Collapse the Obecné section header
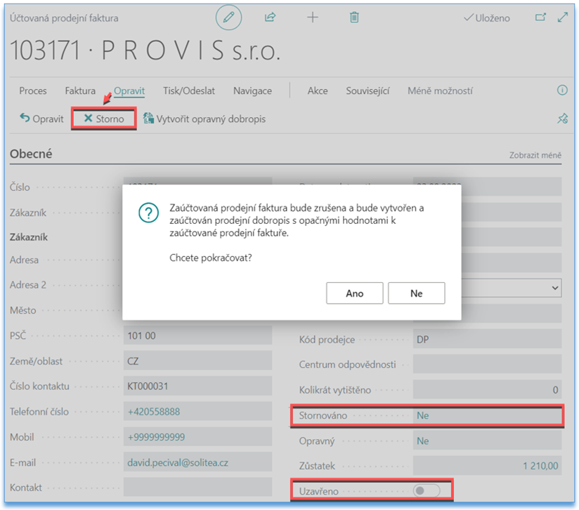This screenshot has width=579, height=510. coord(31,154)
